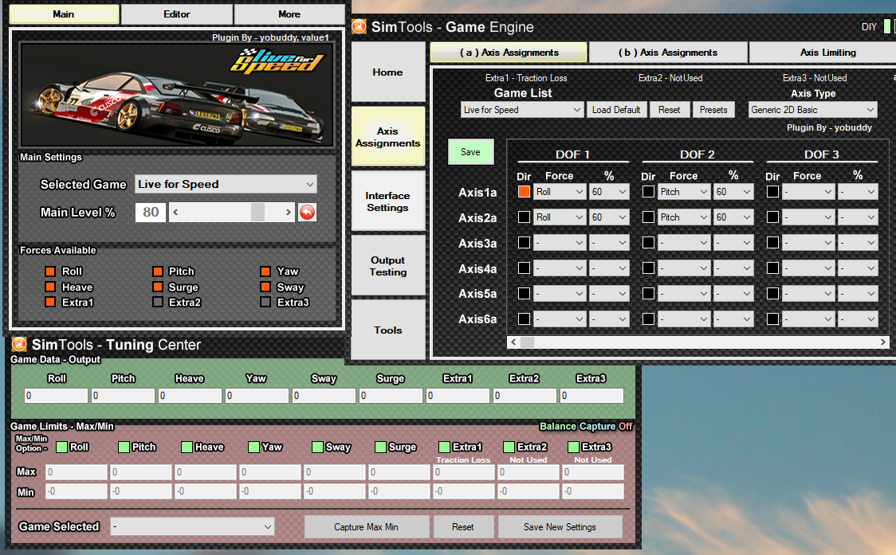896x555 pixels.
Task: Open the Axis2a DOF 2 Pitch Force dropdown
Action: pos(684,217)
